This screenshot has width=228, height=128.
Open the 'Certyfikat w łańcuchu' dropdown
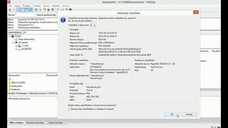pos(93,25)
